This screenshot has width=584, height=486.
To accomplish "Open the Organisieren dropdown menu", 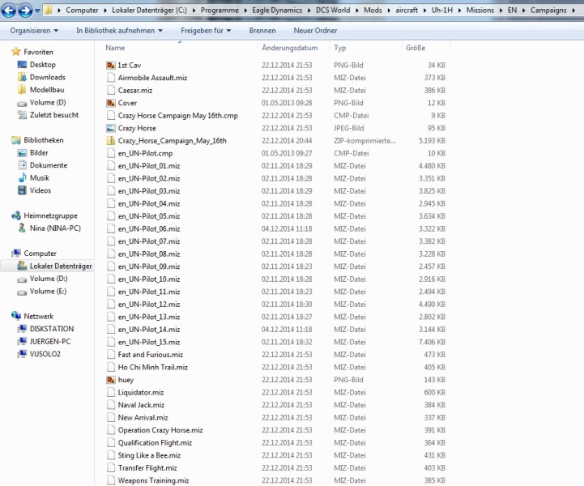I will coord(34,31).
